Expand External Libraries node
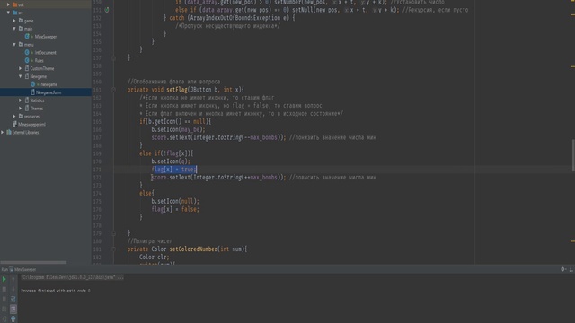The image size is (575, 323). pyautogui.click(x=3, y=132)
